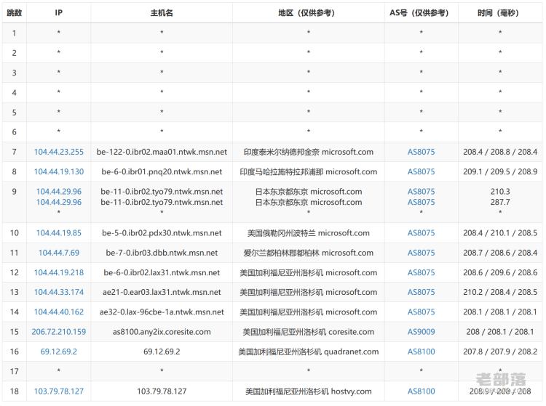Image resolution: width=546 pixels, height=406 pixels.
Task: Open AS8075 link in hop 7 row
Action: tap(421, 152)
